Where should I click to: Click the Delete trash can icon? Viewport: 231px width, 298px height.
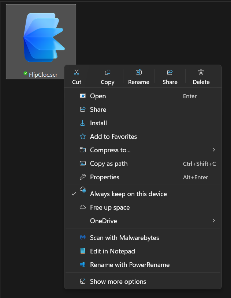[201, 72]
